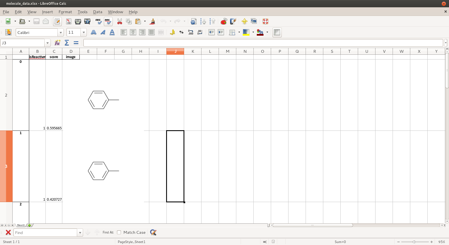449x245 pixels.
Task: Export the sheet directly as PDF
Action: (x=69, y=21)
